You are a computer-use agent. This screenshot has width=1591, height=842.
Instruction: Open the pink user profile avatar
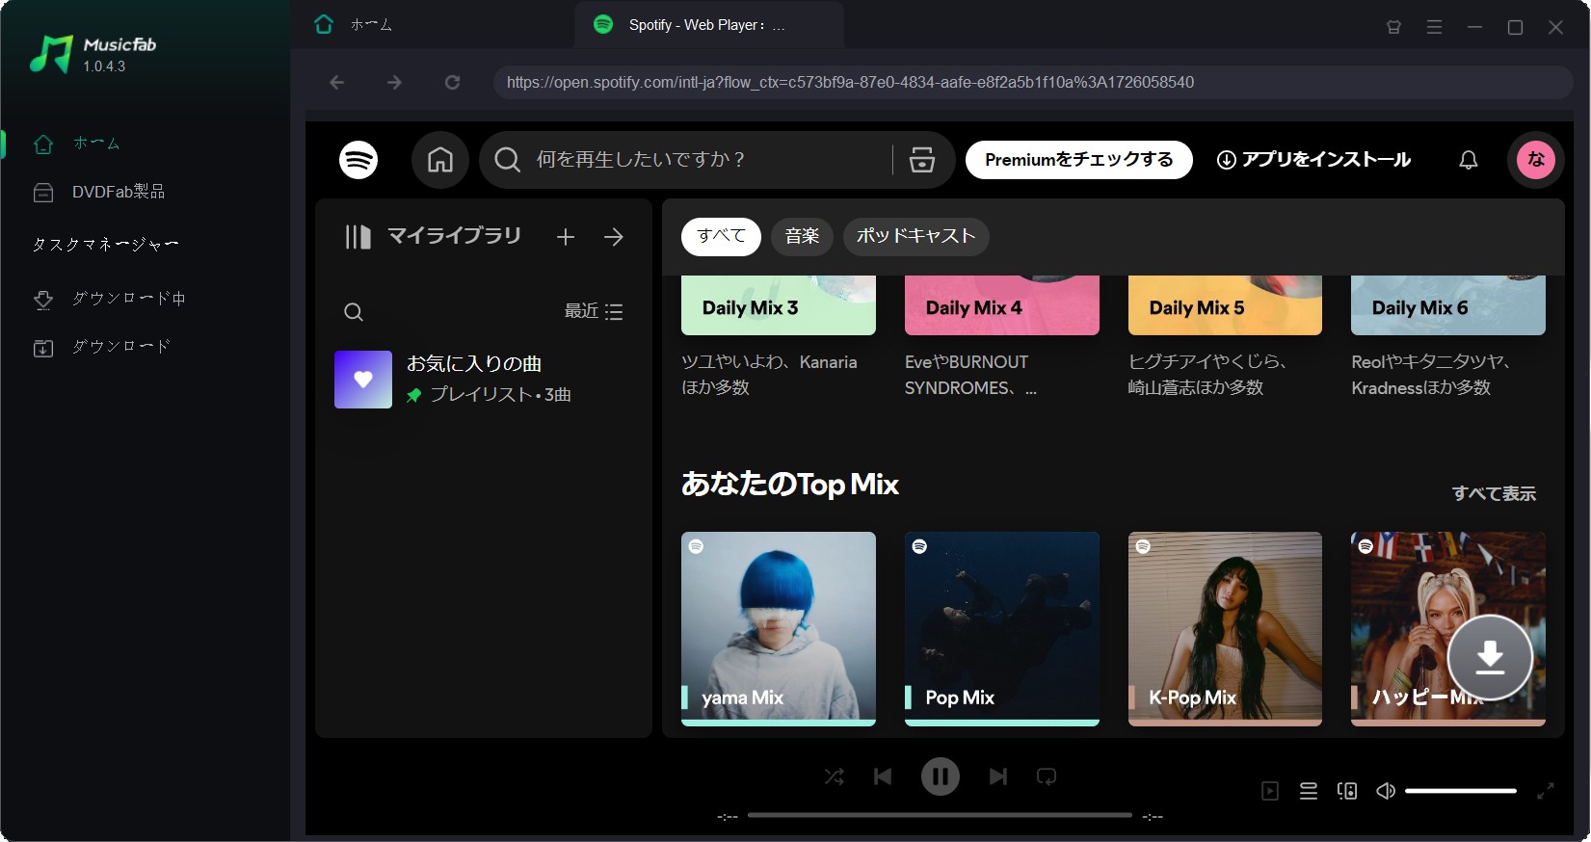click(1536, 159)
